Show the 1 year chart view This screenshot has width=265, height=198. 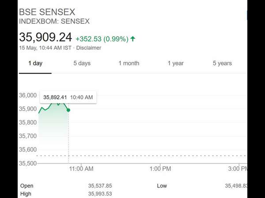(x=175, y=63)
